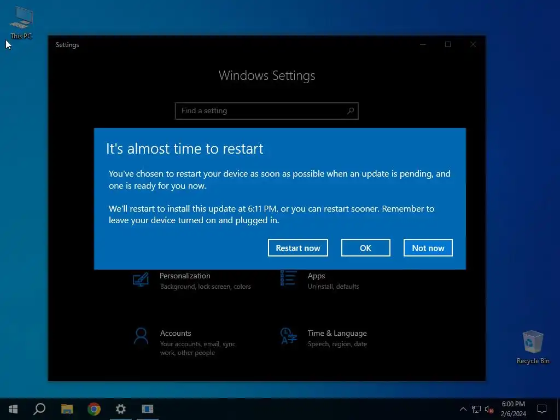Confirm the restart dialog with OK

[x=365, y=248]
